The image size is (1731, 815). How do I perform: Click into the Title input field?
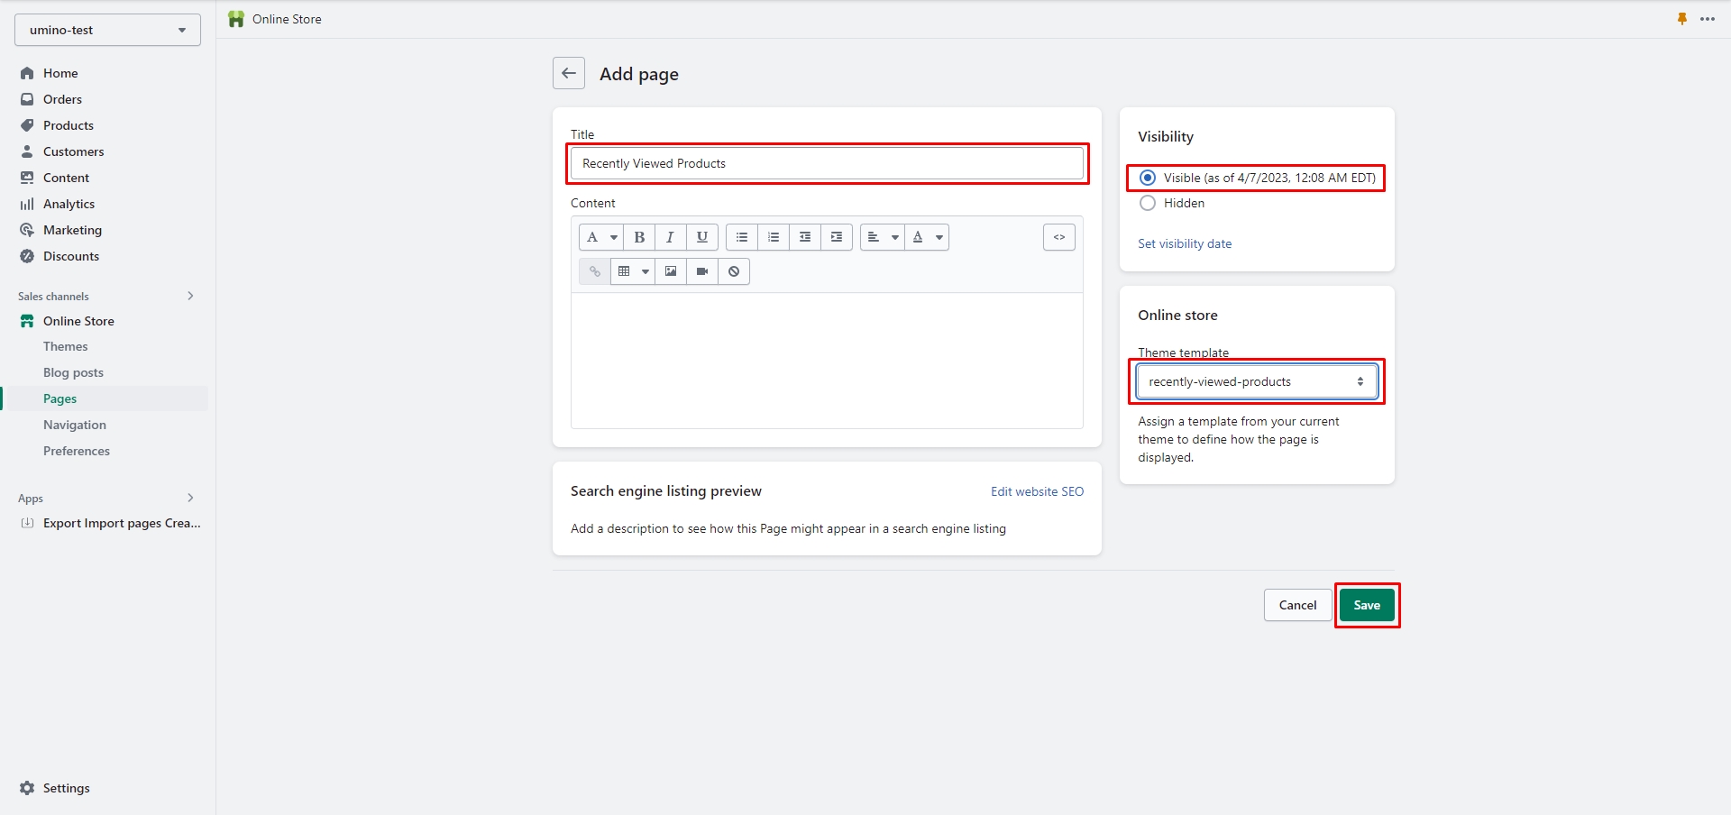pos(826,163)
